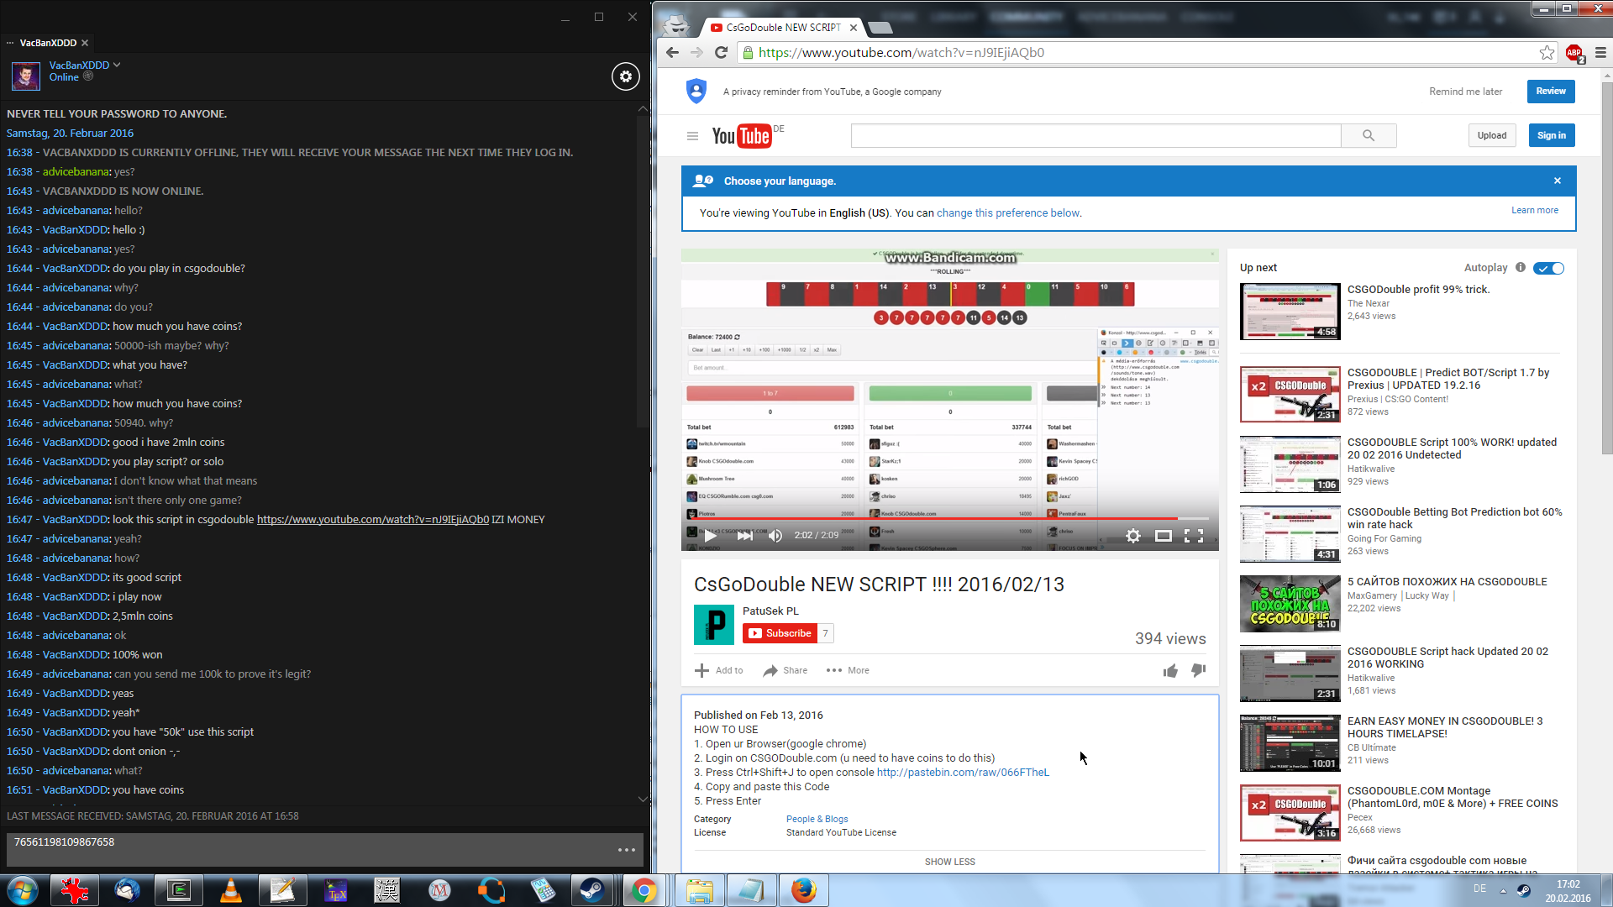Screen dimensions: 1613x907
Task: Select the VacBanXDDD chat tab
Action: coord(48,43)
